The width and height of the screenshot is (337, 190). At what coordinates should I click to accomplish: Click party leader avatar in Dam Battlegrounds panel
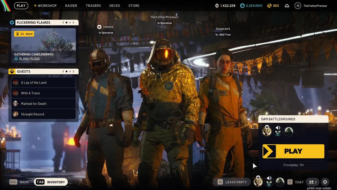[267, 131]
